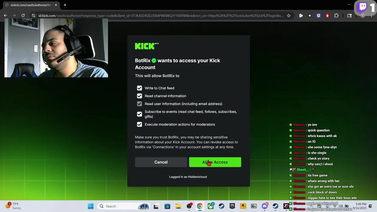The width and height of the screenshot is (377, 212).
Task: Uncheck Execute moderation actions for moderators
Action: coord(139,124)
